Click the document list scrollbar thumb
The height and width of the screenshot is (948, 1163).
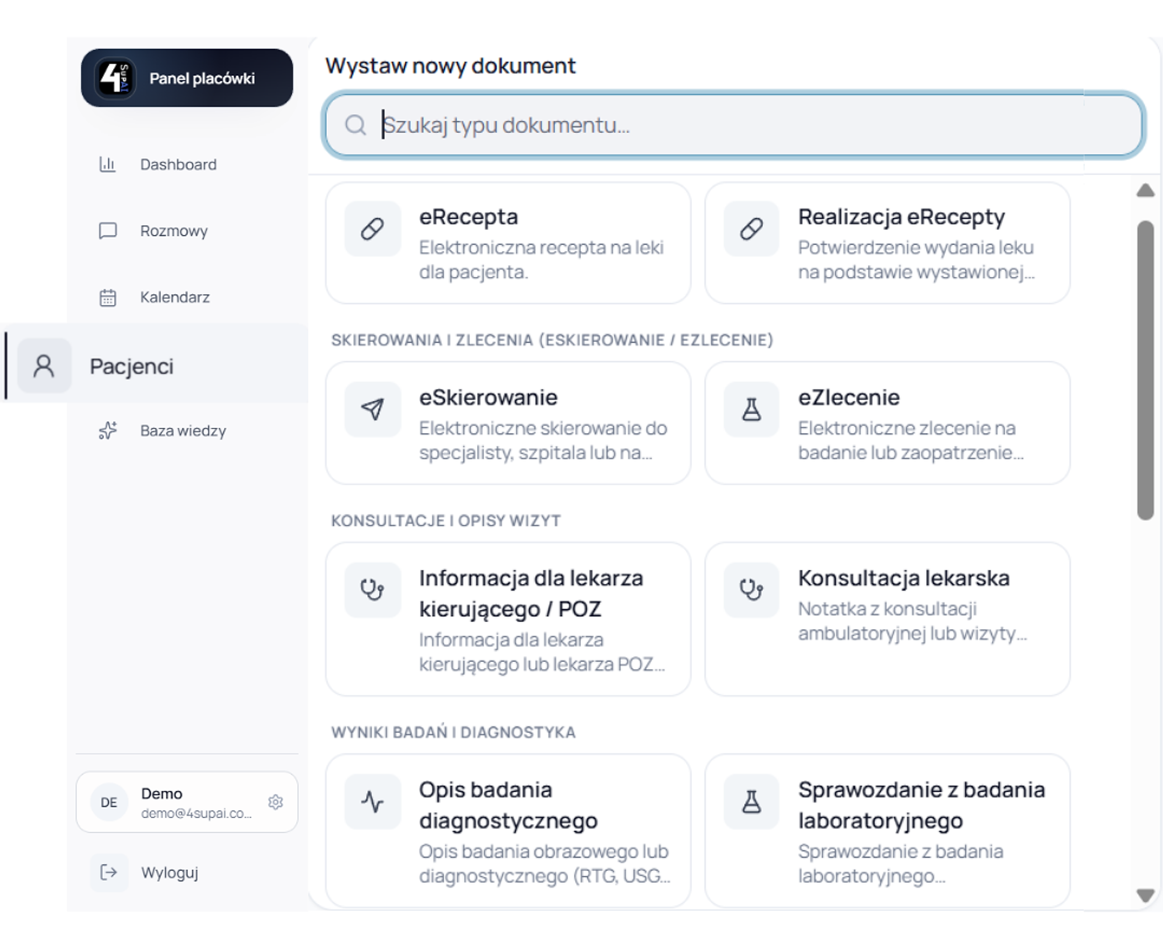[x=1145, y=370]
